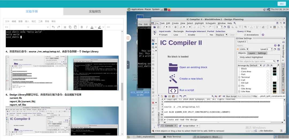
Task: Switch to the 实验报告 tab
Action: 95,11
